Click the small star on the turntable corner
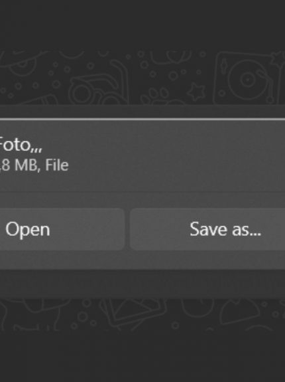Screen dimensions: 285x382 tap(280, 58)
